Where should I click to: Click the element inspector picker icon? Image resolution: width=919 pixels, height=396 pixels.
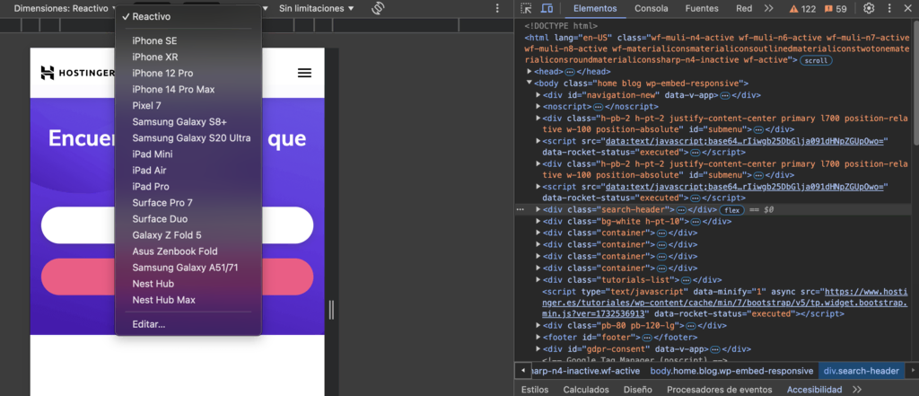[528, 8]
